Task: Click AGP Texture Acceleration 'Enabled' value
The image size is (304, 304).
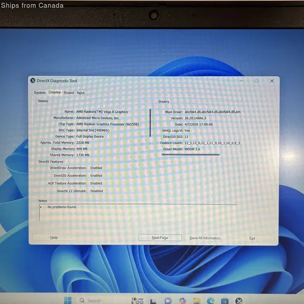Action: pyautogui.click(x=96, y=183)
